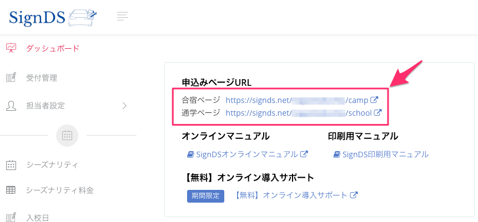Open SignDSオンラインマニュアル link

click(247, 154)
